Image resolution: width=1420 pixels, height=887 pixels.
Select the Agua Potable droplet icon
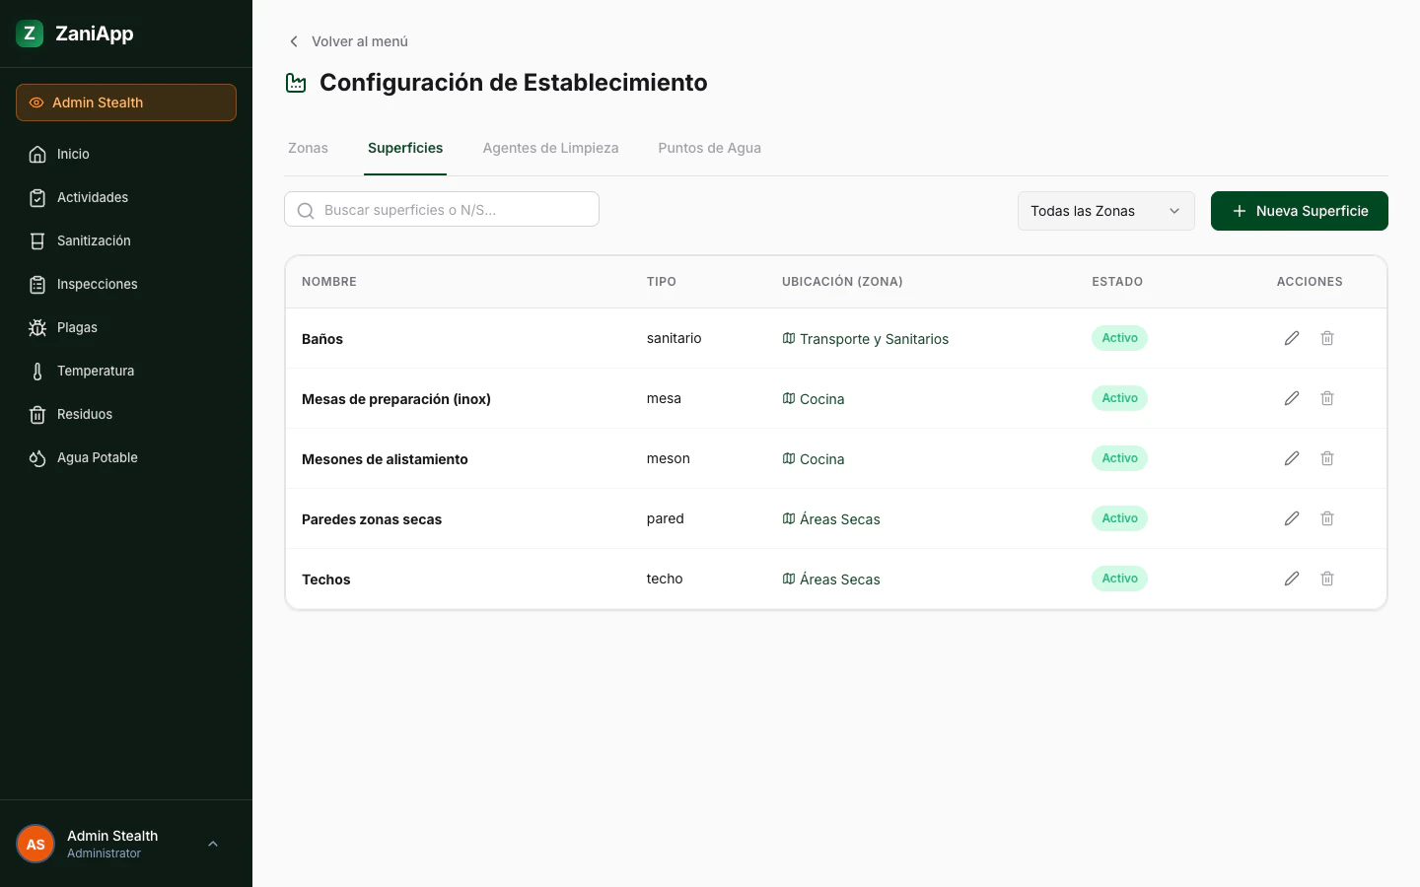[36, 457]
